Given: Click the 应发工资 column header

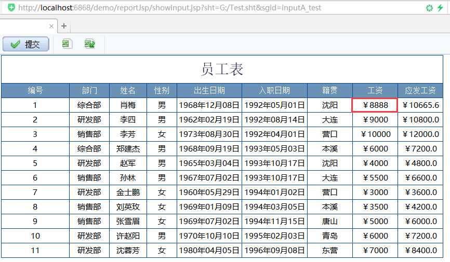Looking at the screenshot, I should pos(420,91).
